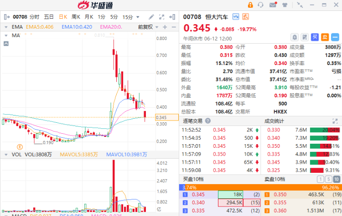Expand the MA indicator dropdown arrow
This screenshot has height=216, width=342.
coord(6,35)
